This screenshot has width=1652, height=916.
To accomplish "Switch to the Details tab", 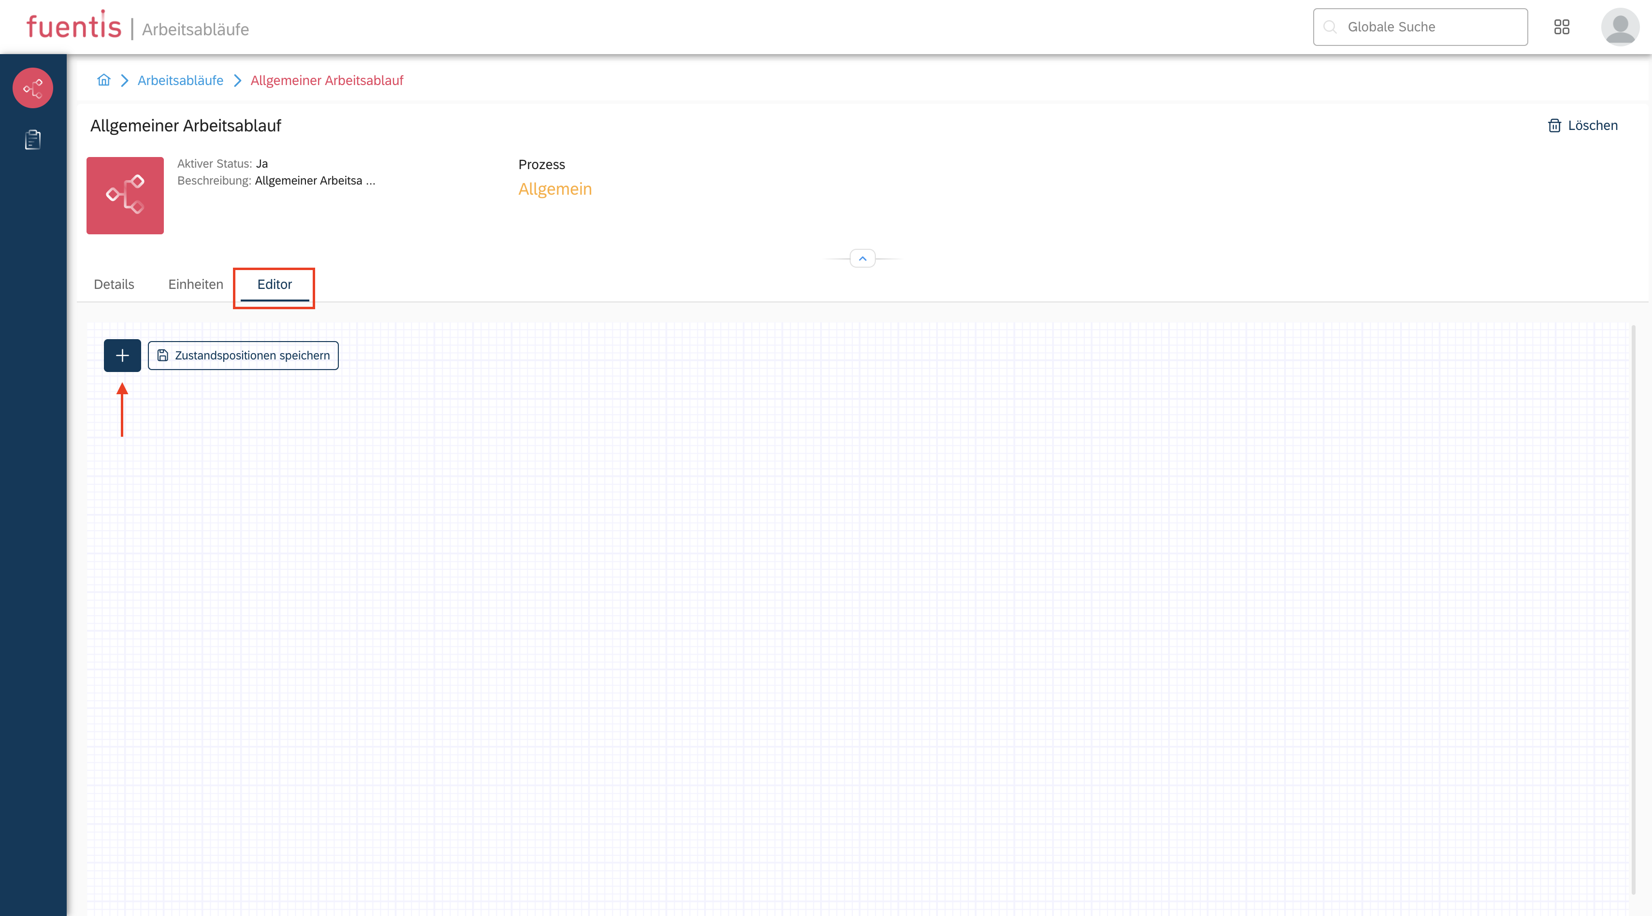I will click(x=114, y=284).
